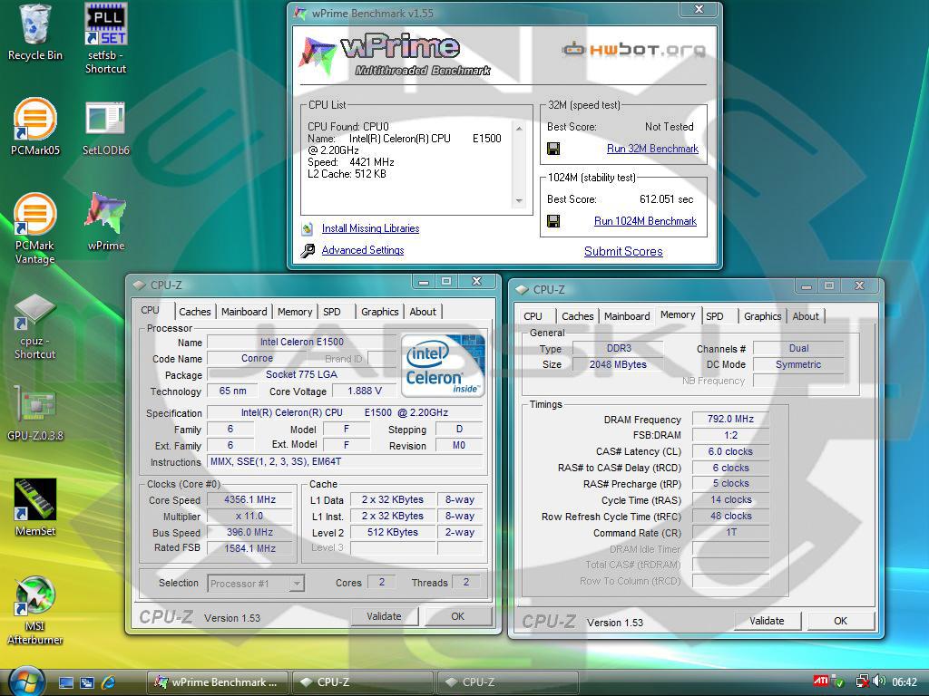Click the CPU List scrollbar up arrow

click(x=519, y=129)
